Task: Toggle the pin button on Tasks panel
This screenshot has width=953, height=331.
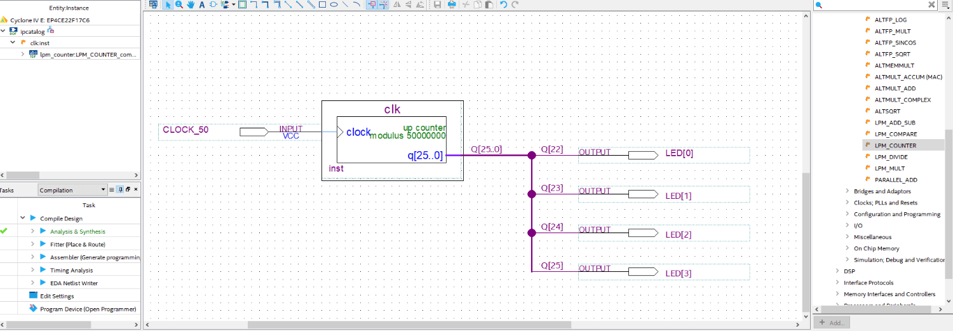Action: (120, 190)
